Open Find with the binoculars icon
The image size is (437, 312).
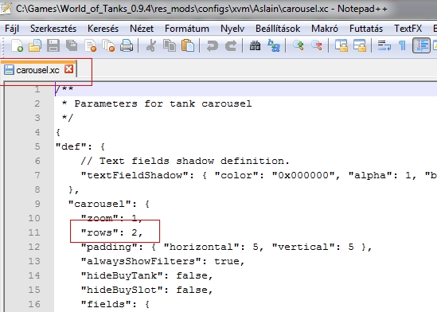(x=255, y=45)
